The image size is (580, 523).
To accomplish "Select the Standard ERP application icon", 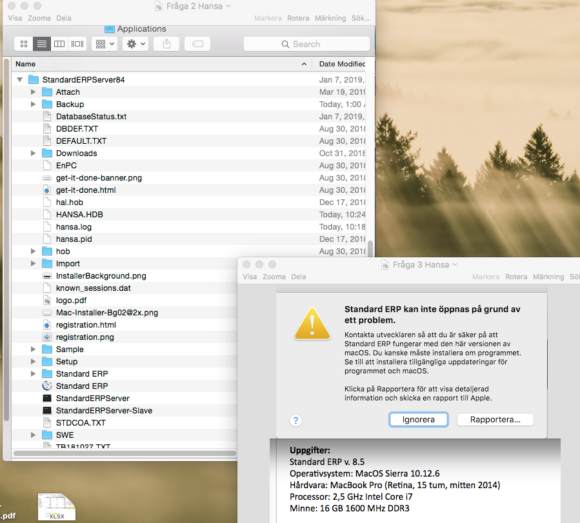I will (x=47, y=386).
